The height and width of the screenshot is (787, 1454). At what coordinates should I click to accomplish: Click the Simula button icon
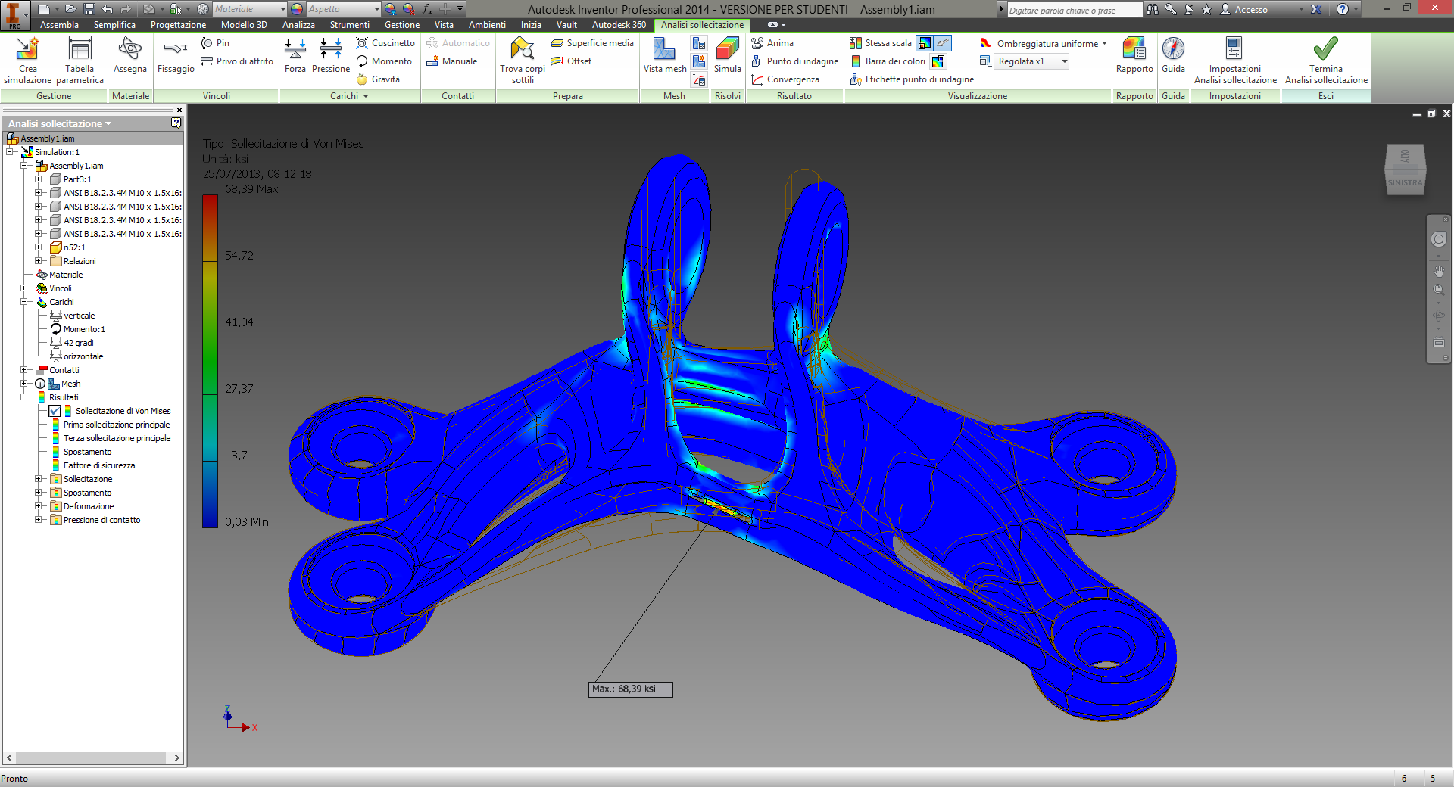727,49
